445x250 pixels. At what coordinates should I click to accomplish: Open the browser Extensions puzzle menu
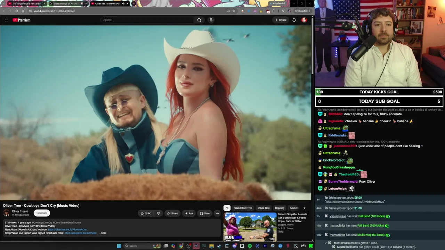pos(274,11)
